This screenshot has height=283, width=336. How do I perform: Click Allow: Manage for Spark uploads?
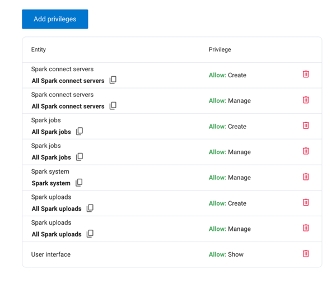coord(230,229)
